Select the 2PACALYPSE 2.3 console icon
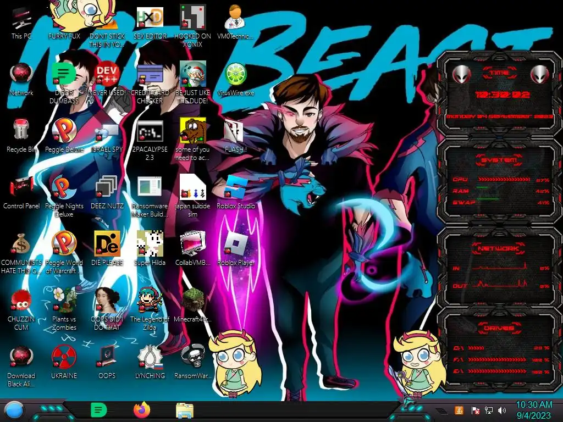Image resolution: width=563 pixels, height=422 pixels. (x=150, y=140)
